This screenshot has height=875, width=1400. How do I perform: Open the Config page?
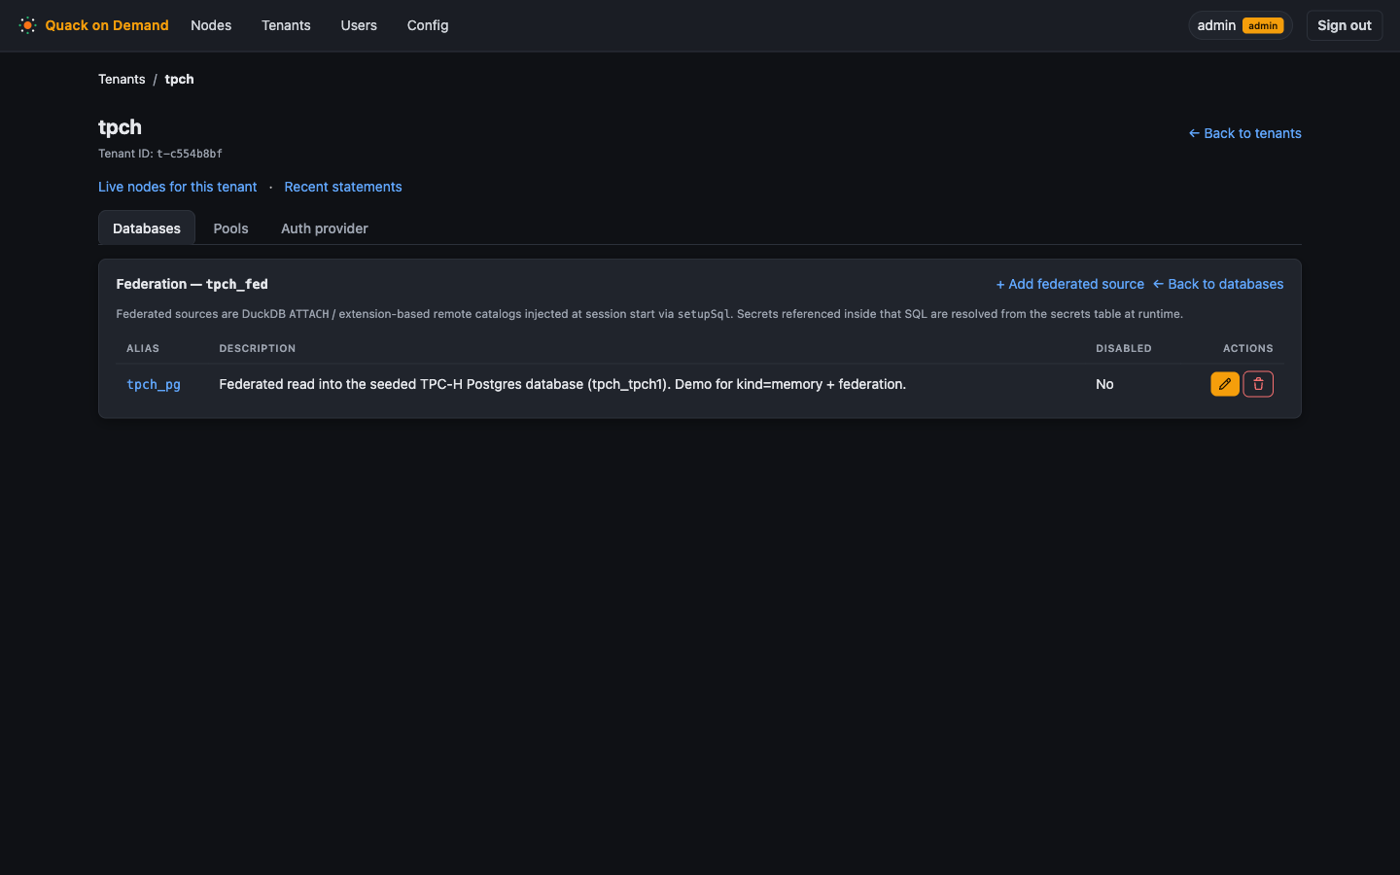[428, 25]
